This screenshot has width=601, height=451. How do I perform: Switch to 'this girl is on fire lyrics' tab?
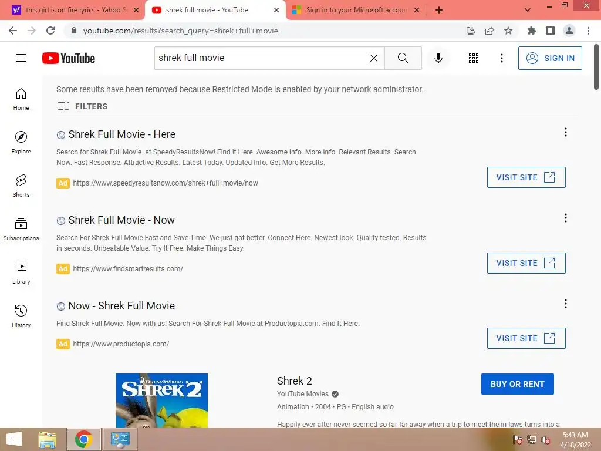pos(76,10)
